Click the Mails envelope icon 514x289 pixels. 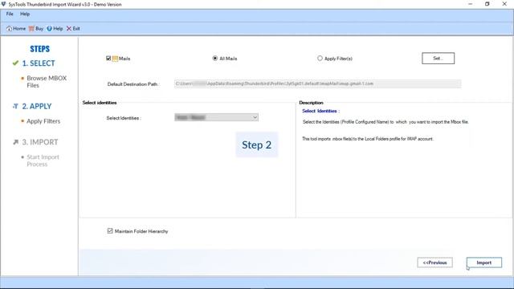click(x=115, y=59)
